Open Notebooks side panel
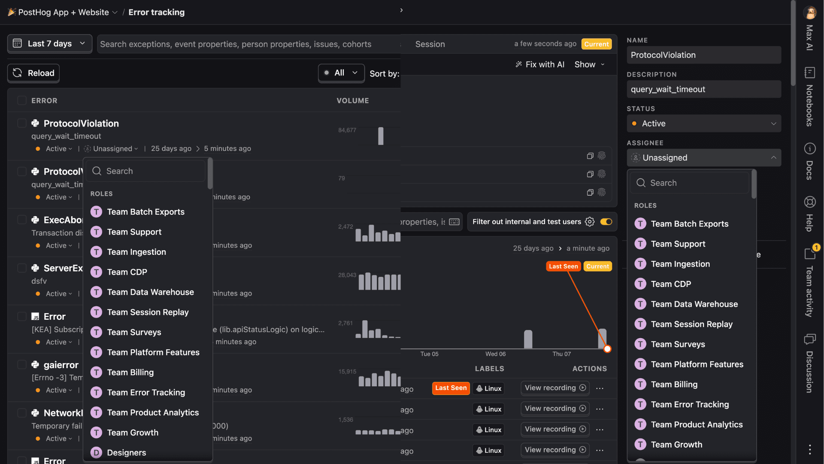 coord(809,97)
